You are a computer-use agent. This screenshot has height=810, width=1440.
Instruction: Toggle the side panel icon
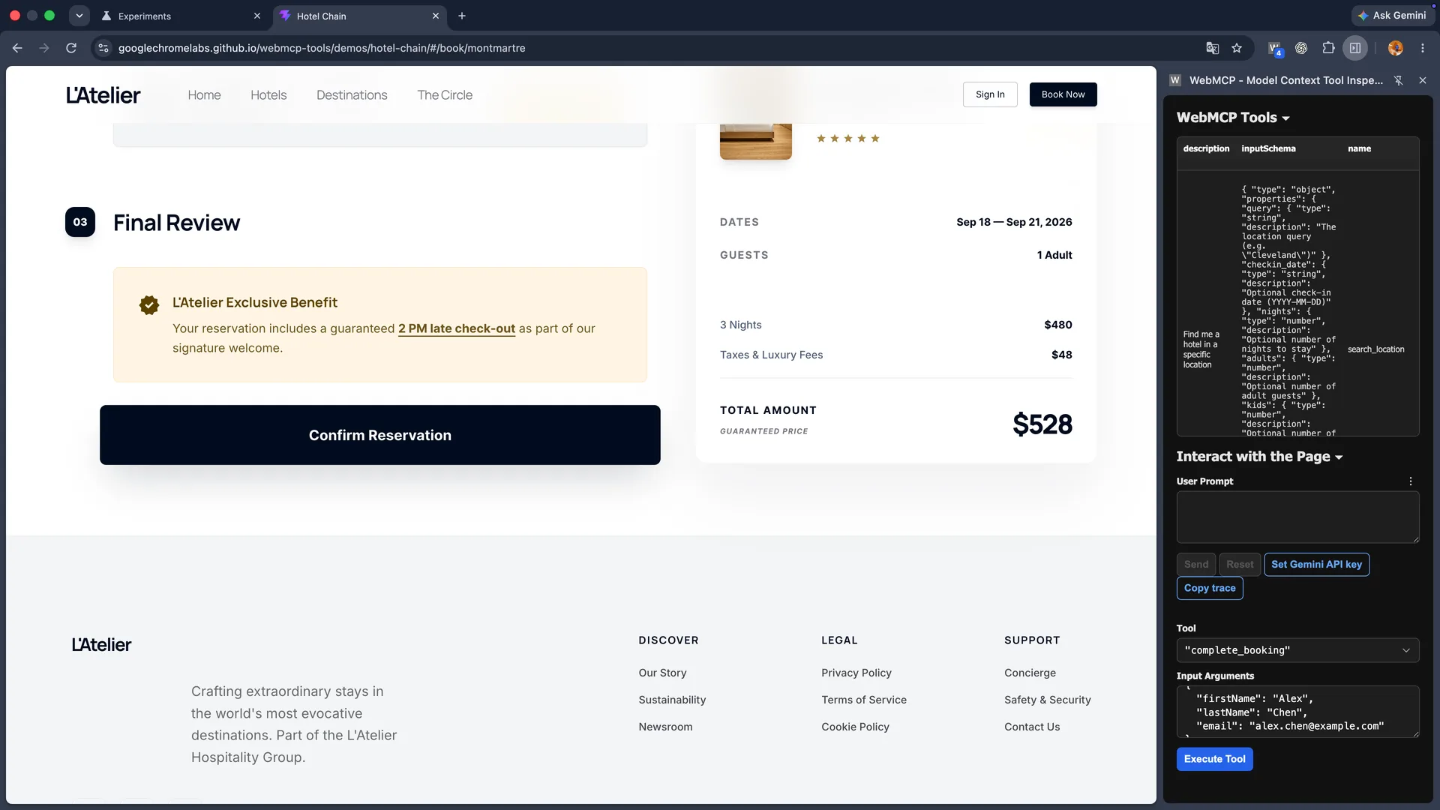(1355, 48)
